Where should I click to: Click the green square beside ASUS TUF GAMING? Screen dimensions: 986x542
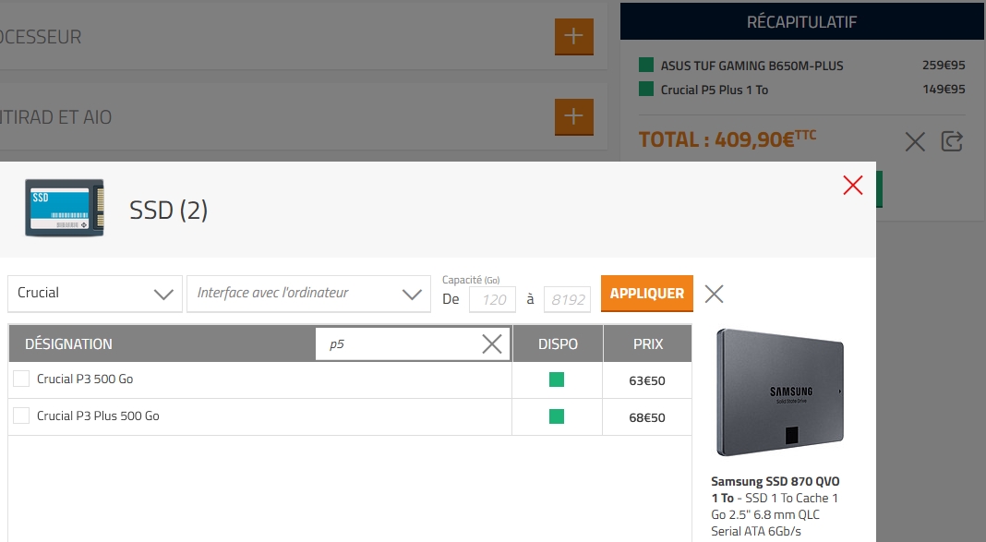click(646, 65)
